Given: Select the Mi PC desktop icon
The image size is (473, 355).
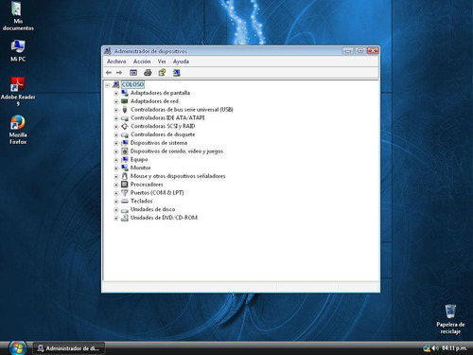Looking at the screenshot, I should click(18, 50).
